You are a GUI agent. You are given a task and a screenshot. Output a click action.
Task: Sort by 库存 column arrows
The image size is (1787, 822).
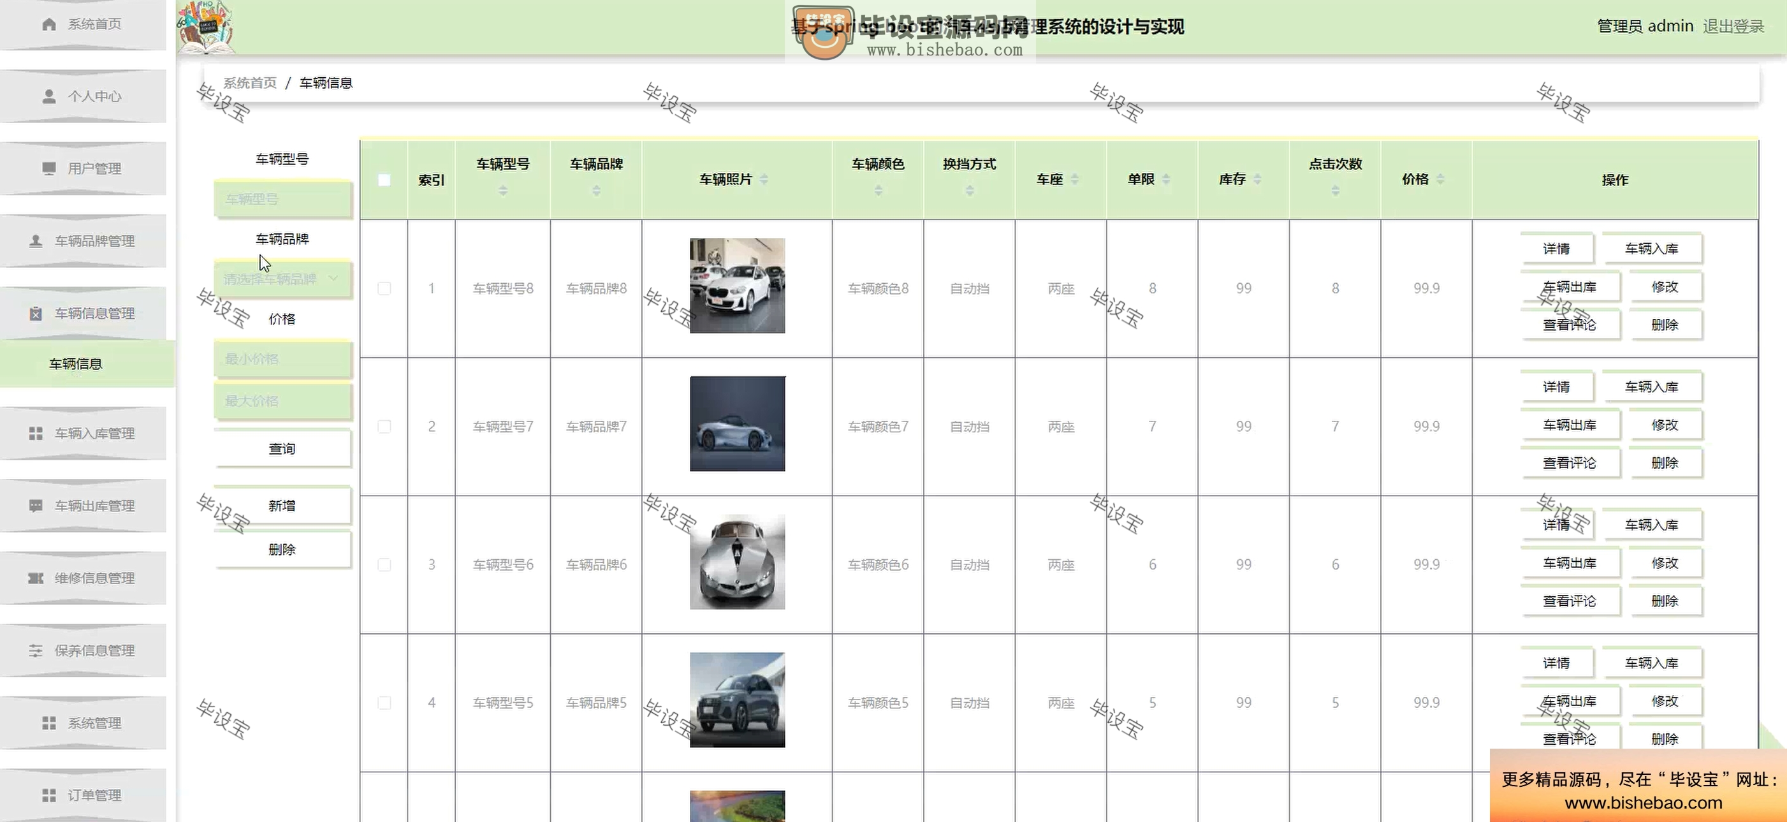tap(1258, 179)
